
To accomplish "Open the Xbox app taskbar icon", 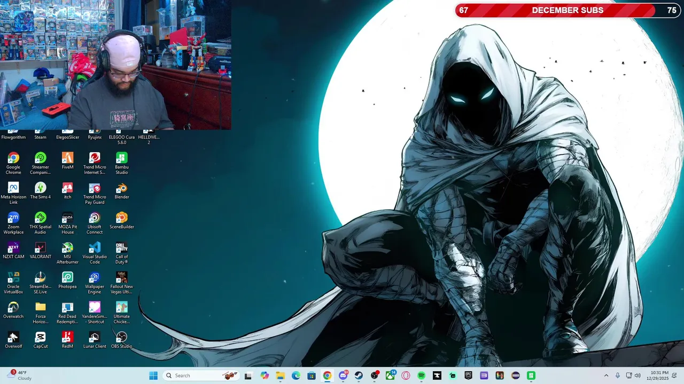I will (390, 375).
